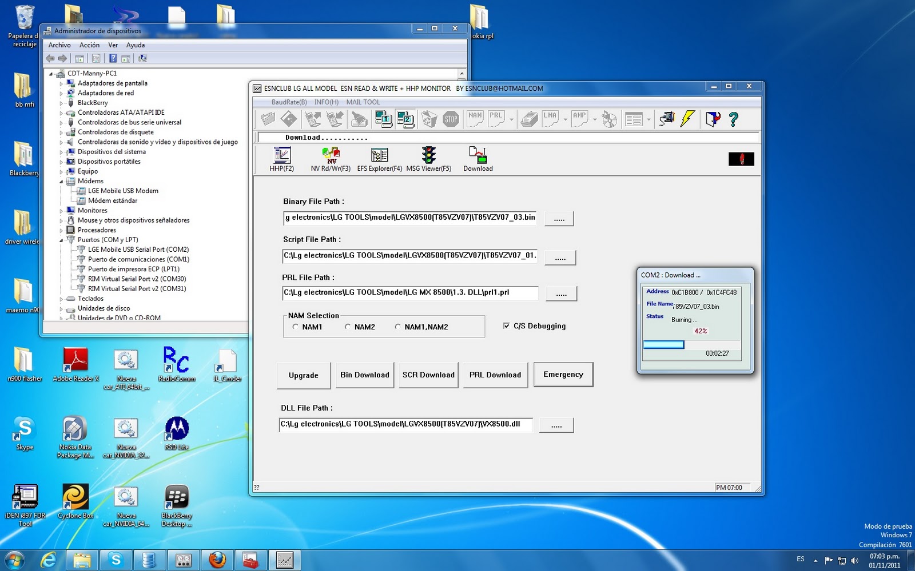Click back arrow in Device Manager toolbar
This screenshot has width=915, height=571.
coord(50,58)
